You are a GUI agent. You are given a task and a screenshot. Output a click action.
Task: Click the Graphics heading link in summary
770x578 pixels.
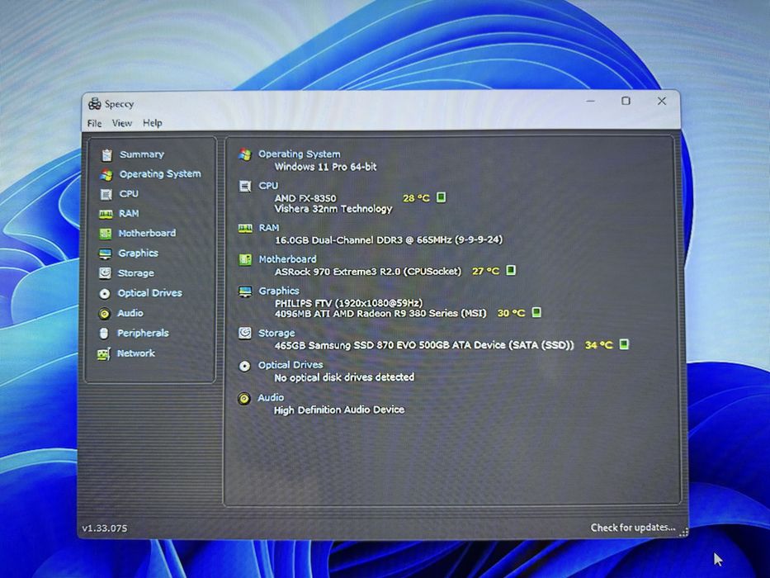pyautogui.click(x=278, y=291)
